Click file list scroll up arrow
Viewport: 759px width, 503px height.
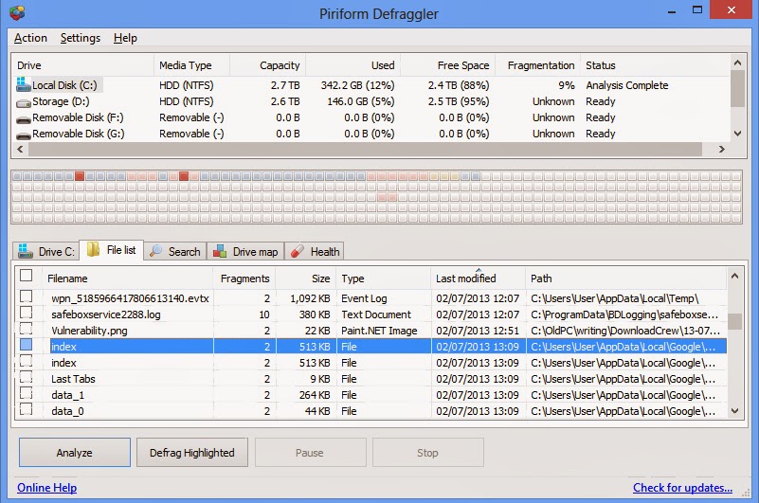tap(734, 276)
